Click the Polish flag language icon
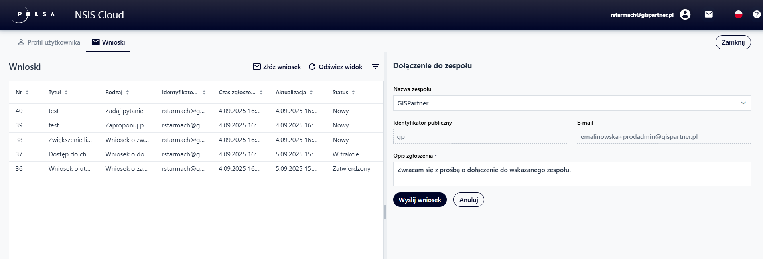 pos(738,15)
